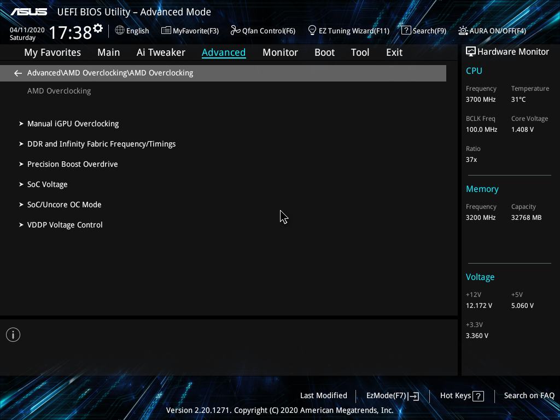Viewport: 560px width, 420px height.
Task: Click the Qfan Control fan icon
Action: 235,31
